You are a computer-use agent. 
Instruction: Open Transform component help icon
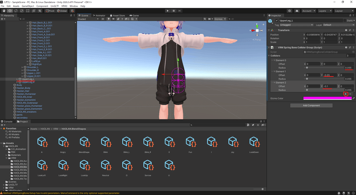point(346,30)
